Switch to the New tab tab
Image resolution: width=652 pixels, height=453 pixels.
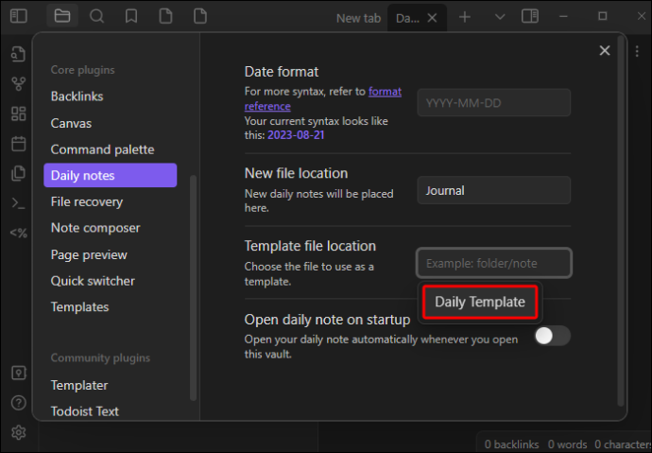tap(358, 18)
